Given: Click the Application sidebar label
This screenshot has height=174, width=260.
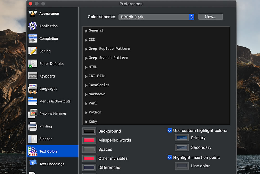Looking at the screenshot, I should click(48, 26).
